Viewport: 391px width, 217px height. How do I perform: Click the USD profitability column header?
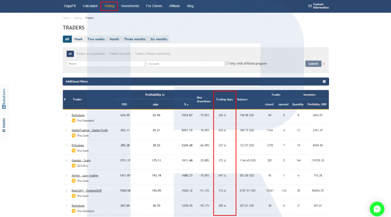124,104
